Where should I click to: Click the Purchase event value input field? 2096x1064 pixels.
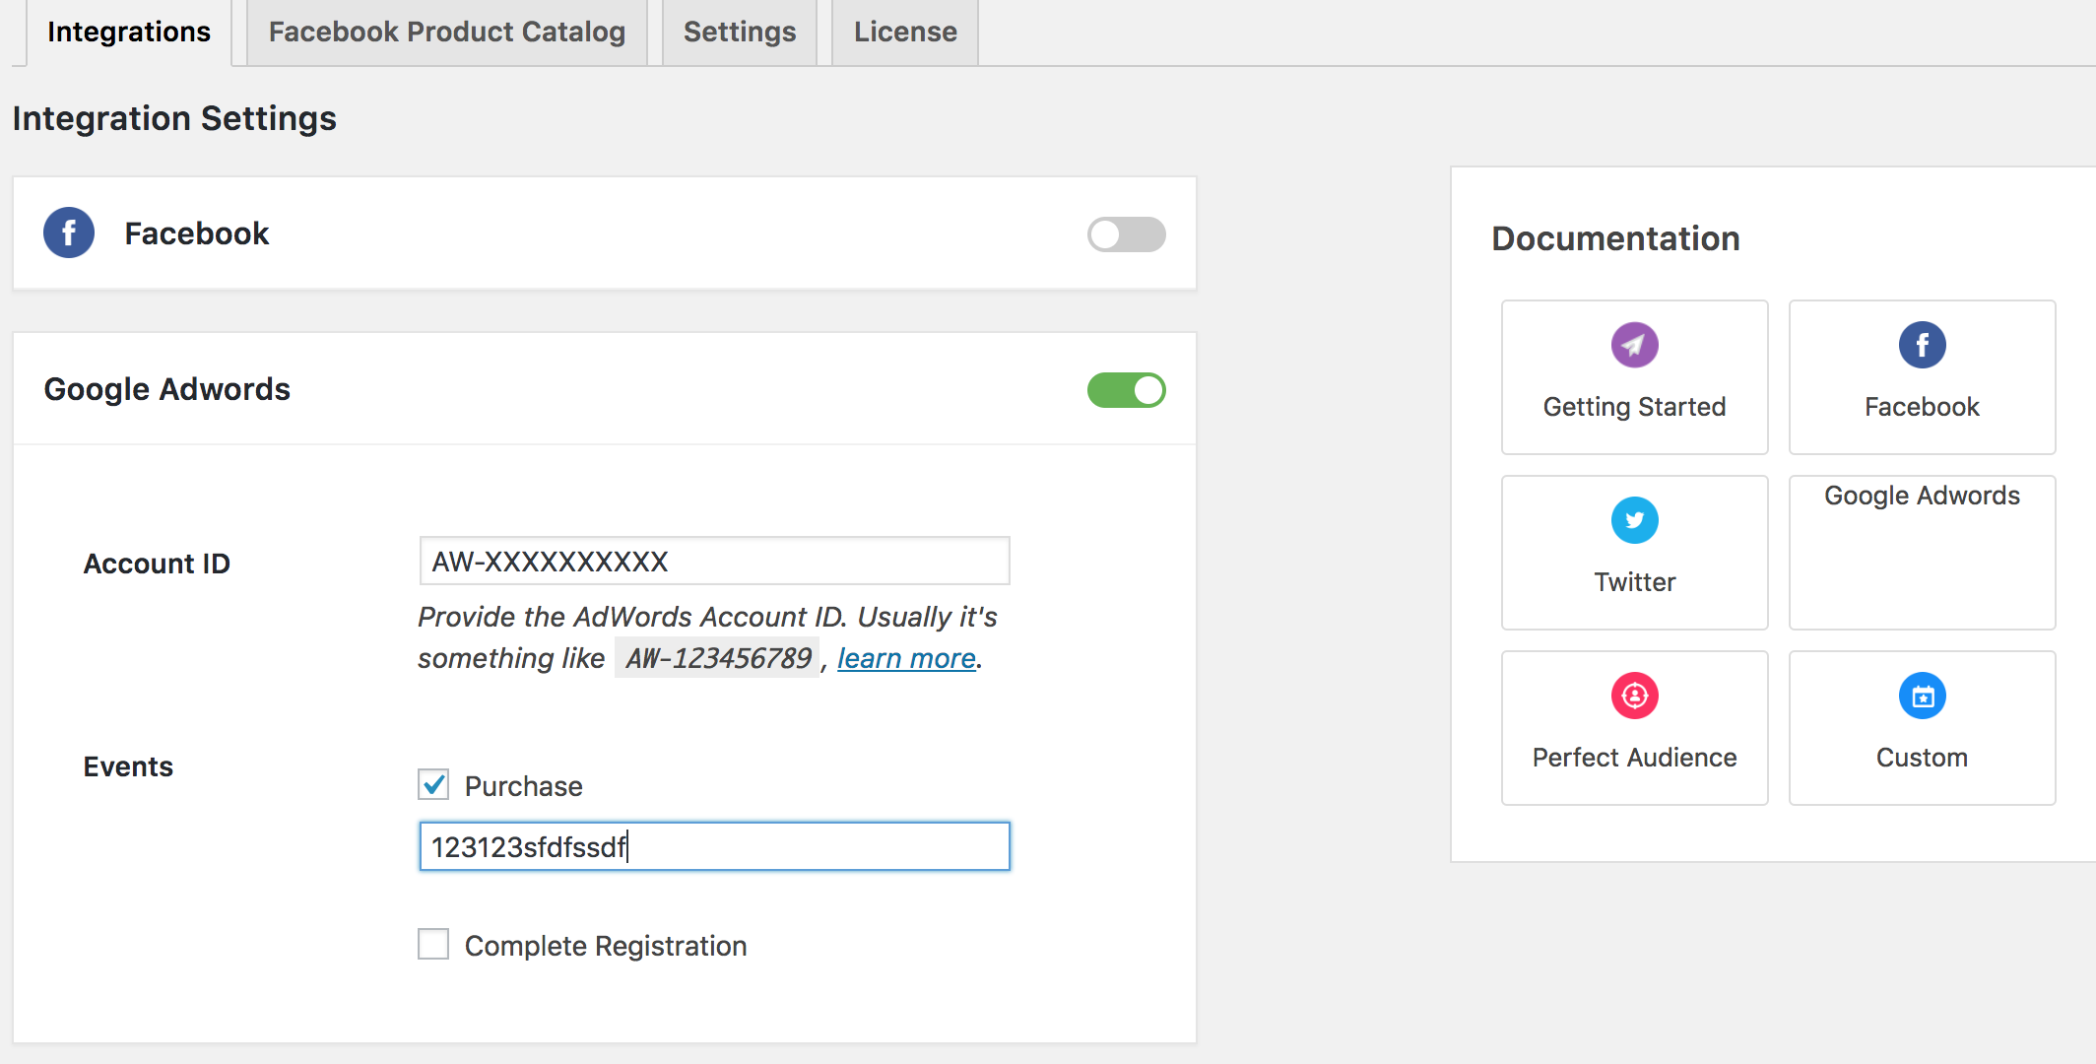click(x=715, y=846)
